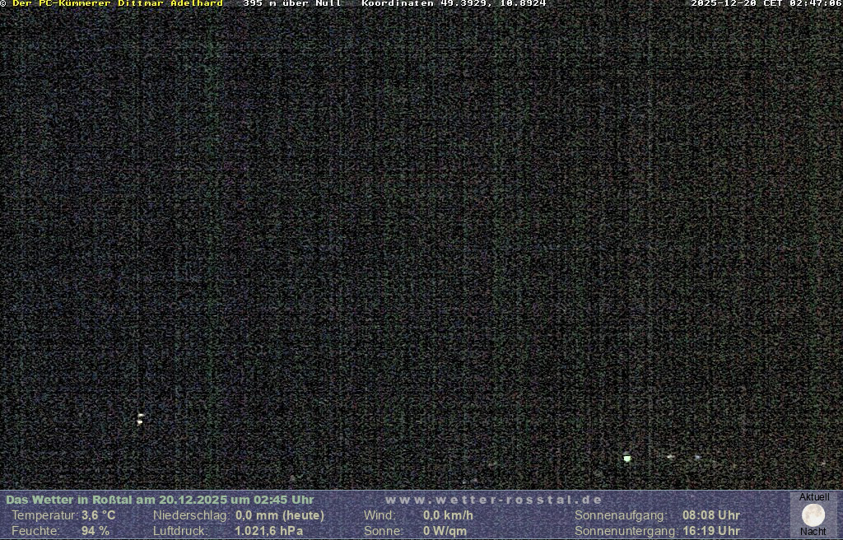Click the www.wetter-rosstal.de website address

click(494, 500)
